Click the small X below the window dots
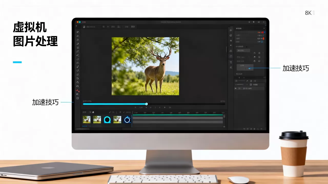328x184 pixels. click(x=76, y=26)
